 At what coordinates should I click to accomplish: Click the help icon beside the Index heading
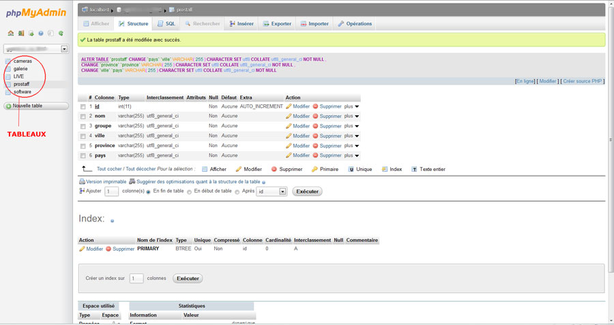click(x=112, y=221)
